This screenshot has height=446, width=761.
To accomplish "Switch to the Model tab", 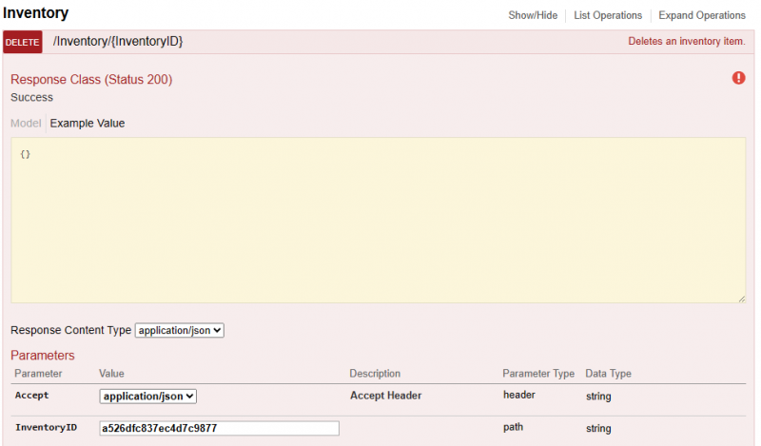I will (x=26, y=123).
